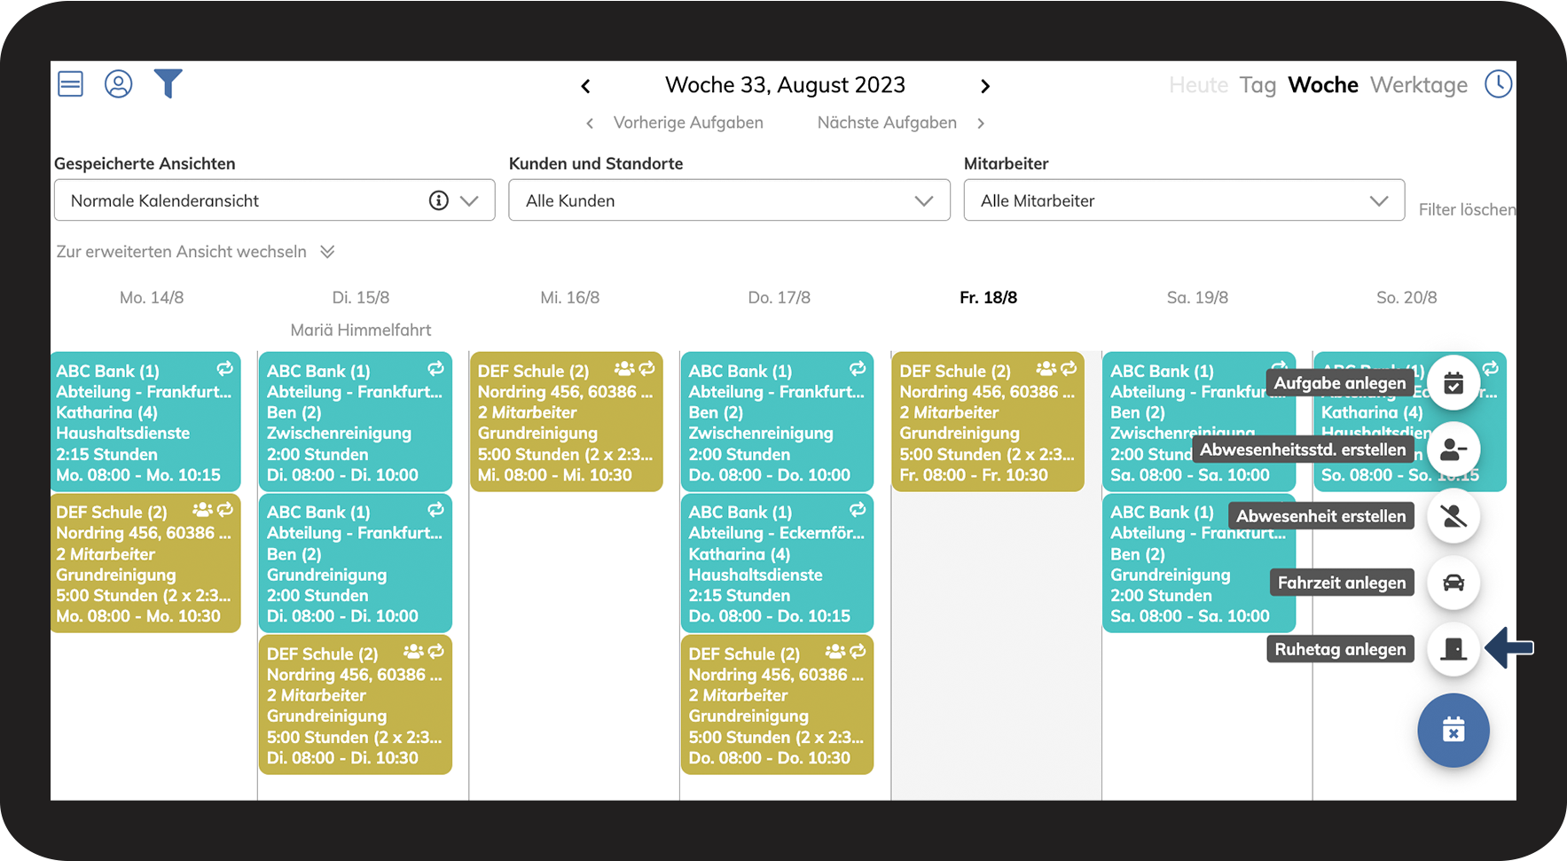The height and width of the screenshot is (861, 1567).
Task: Close the blue floating action menu button
Action: click(1453, 731)
